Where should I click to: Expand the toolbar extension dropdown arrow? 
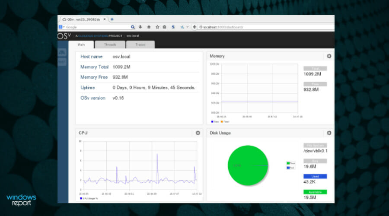click(187, 27)
